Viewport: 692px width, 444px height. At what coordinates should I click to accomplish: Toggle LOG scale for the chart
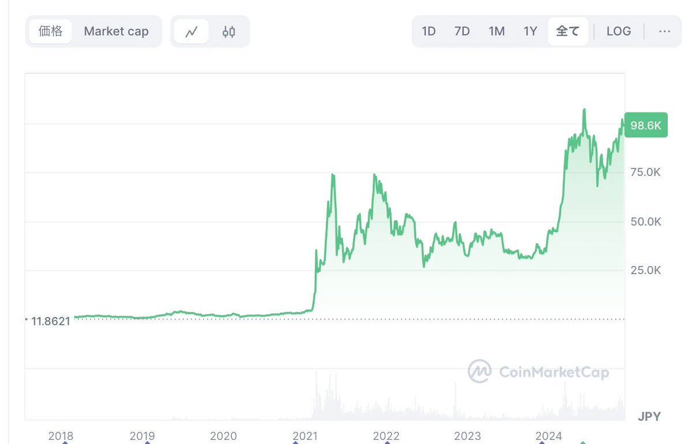point(618,31)
